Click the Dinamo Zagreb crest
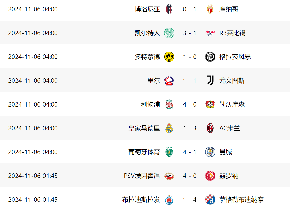Viewport: 290px width, 211px height. 210,200
